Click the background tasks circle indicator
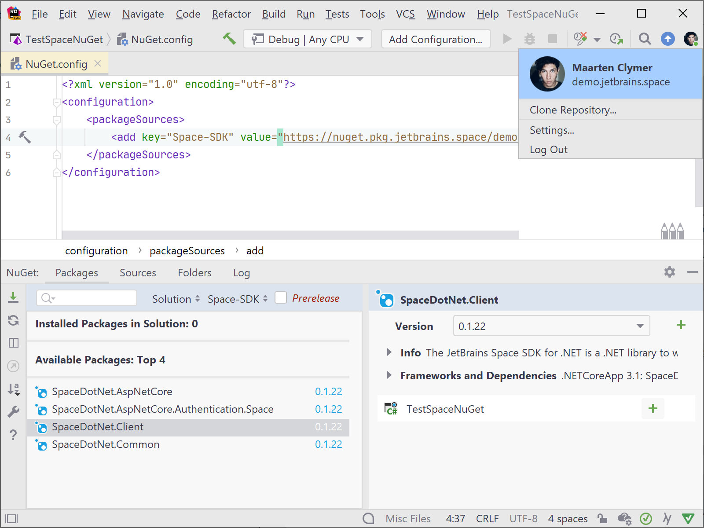The image size is (704, 528). click(368, 519)
